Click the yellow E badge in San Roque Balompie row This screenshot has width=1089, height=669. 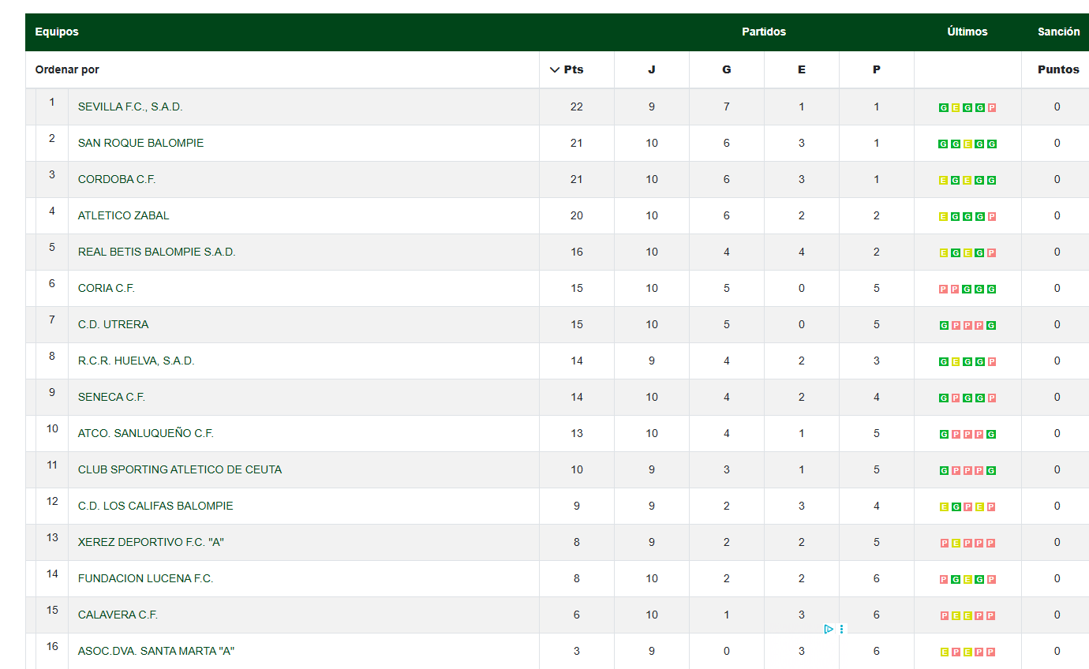coord(967,144)
